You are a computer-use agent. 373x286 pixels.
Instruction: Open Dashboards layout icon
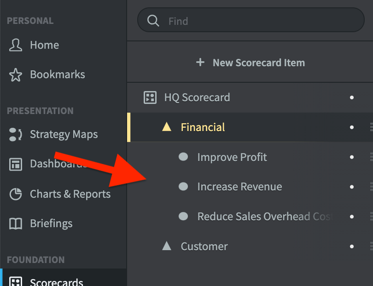coord(16,164)
